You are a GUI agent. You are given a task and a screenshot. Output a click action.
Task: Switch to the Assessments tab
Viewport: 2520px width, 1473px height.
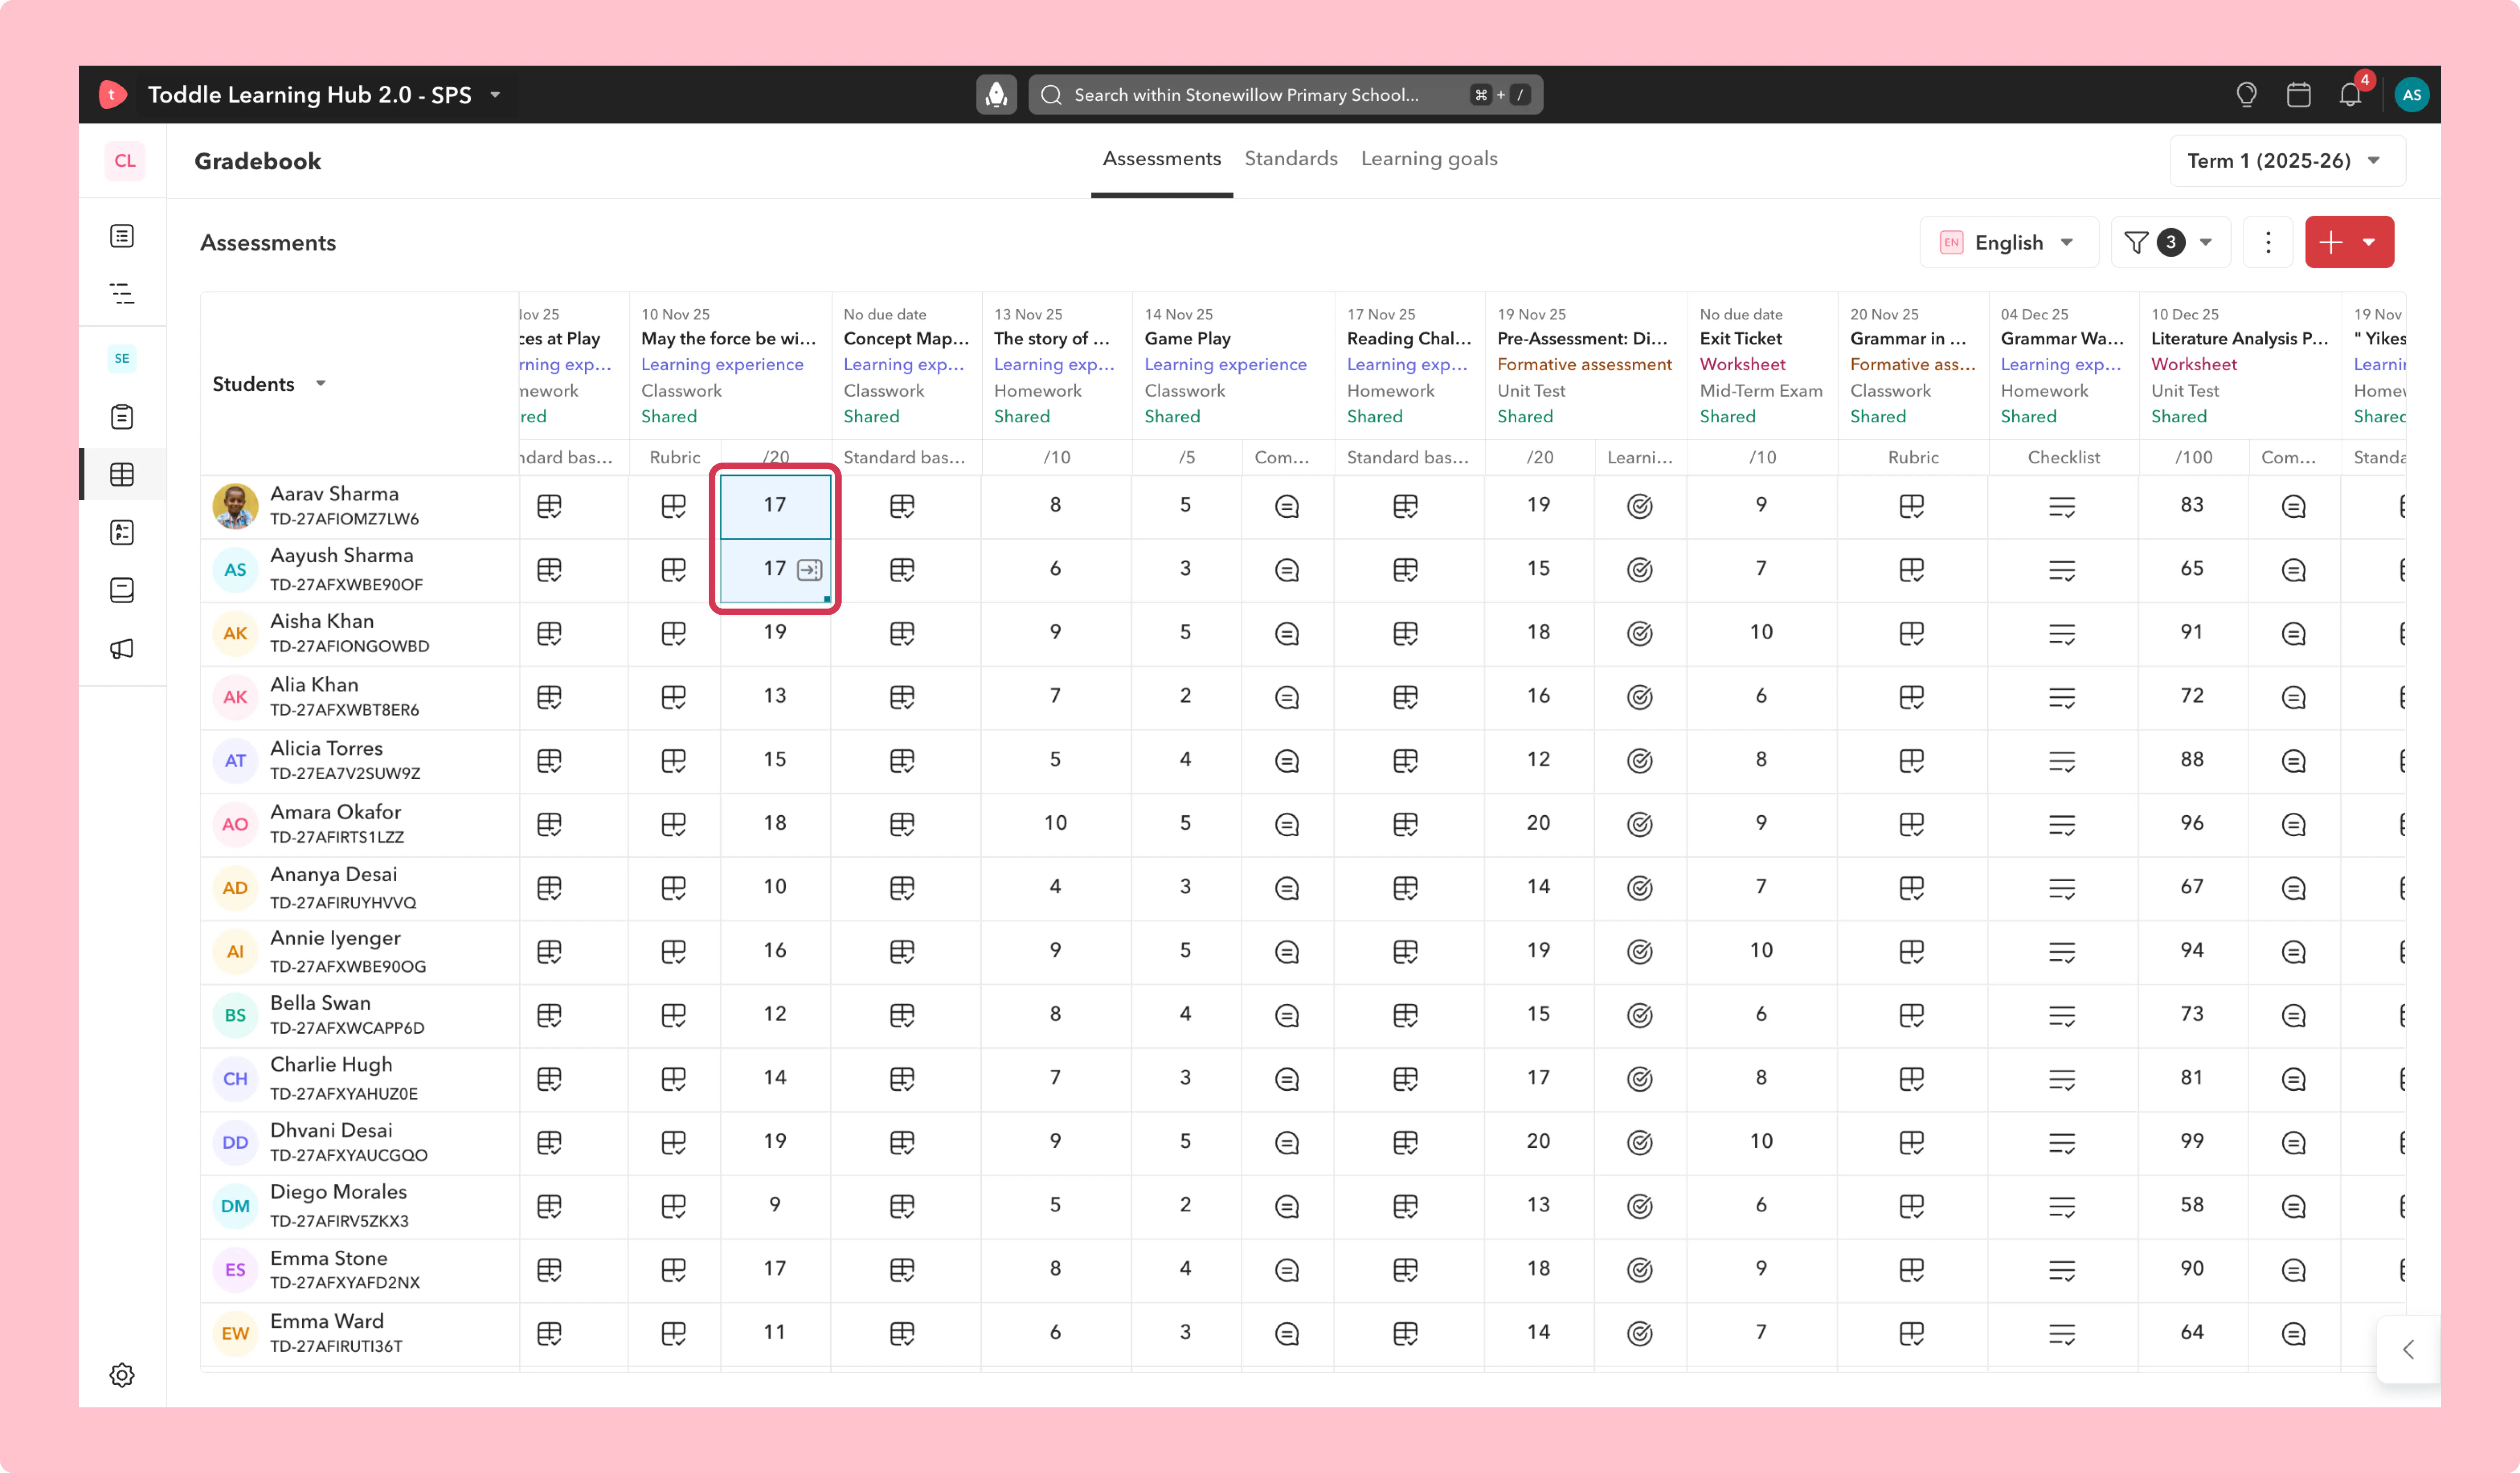[x=1161, y=159]
